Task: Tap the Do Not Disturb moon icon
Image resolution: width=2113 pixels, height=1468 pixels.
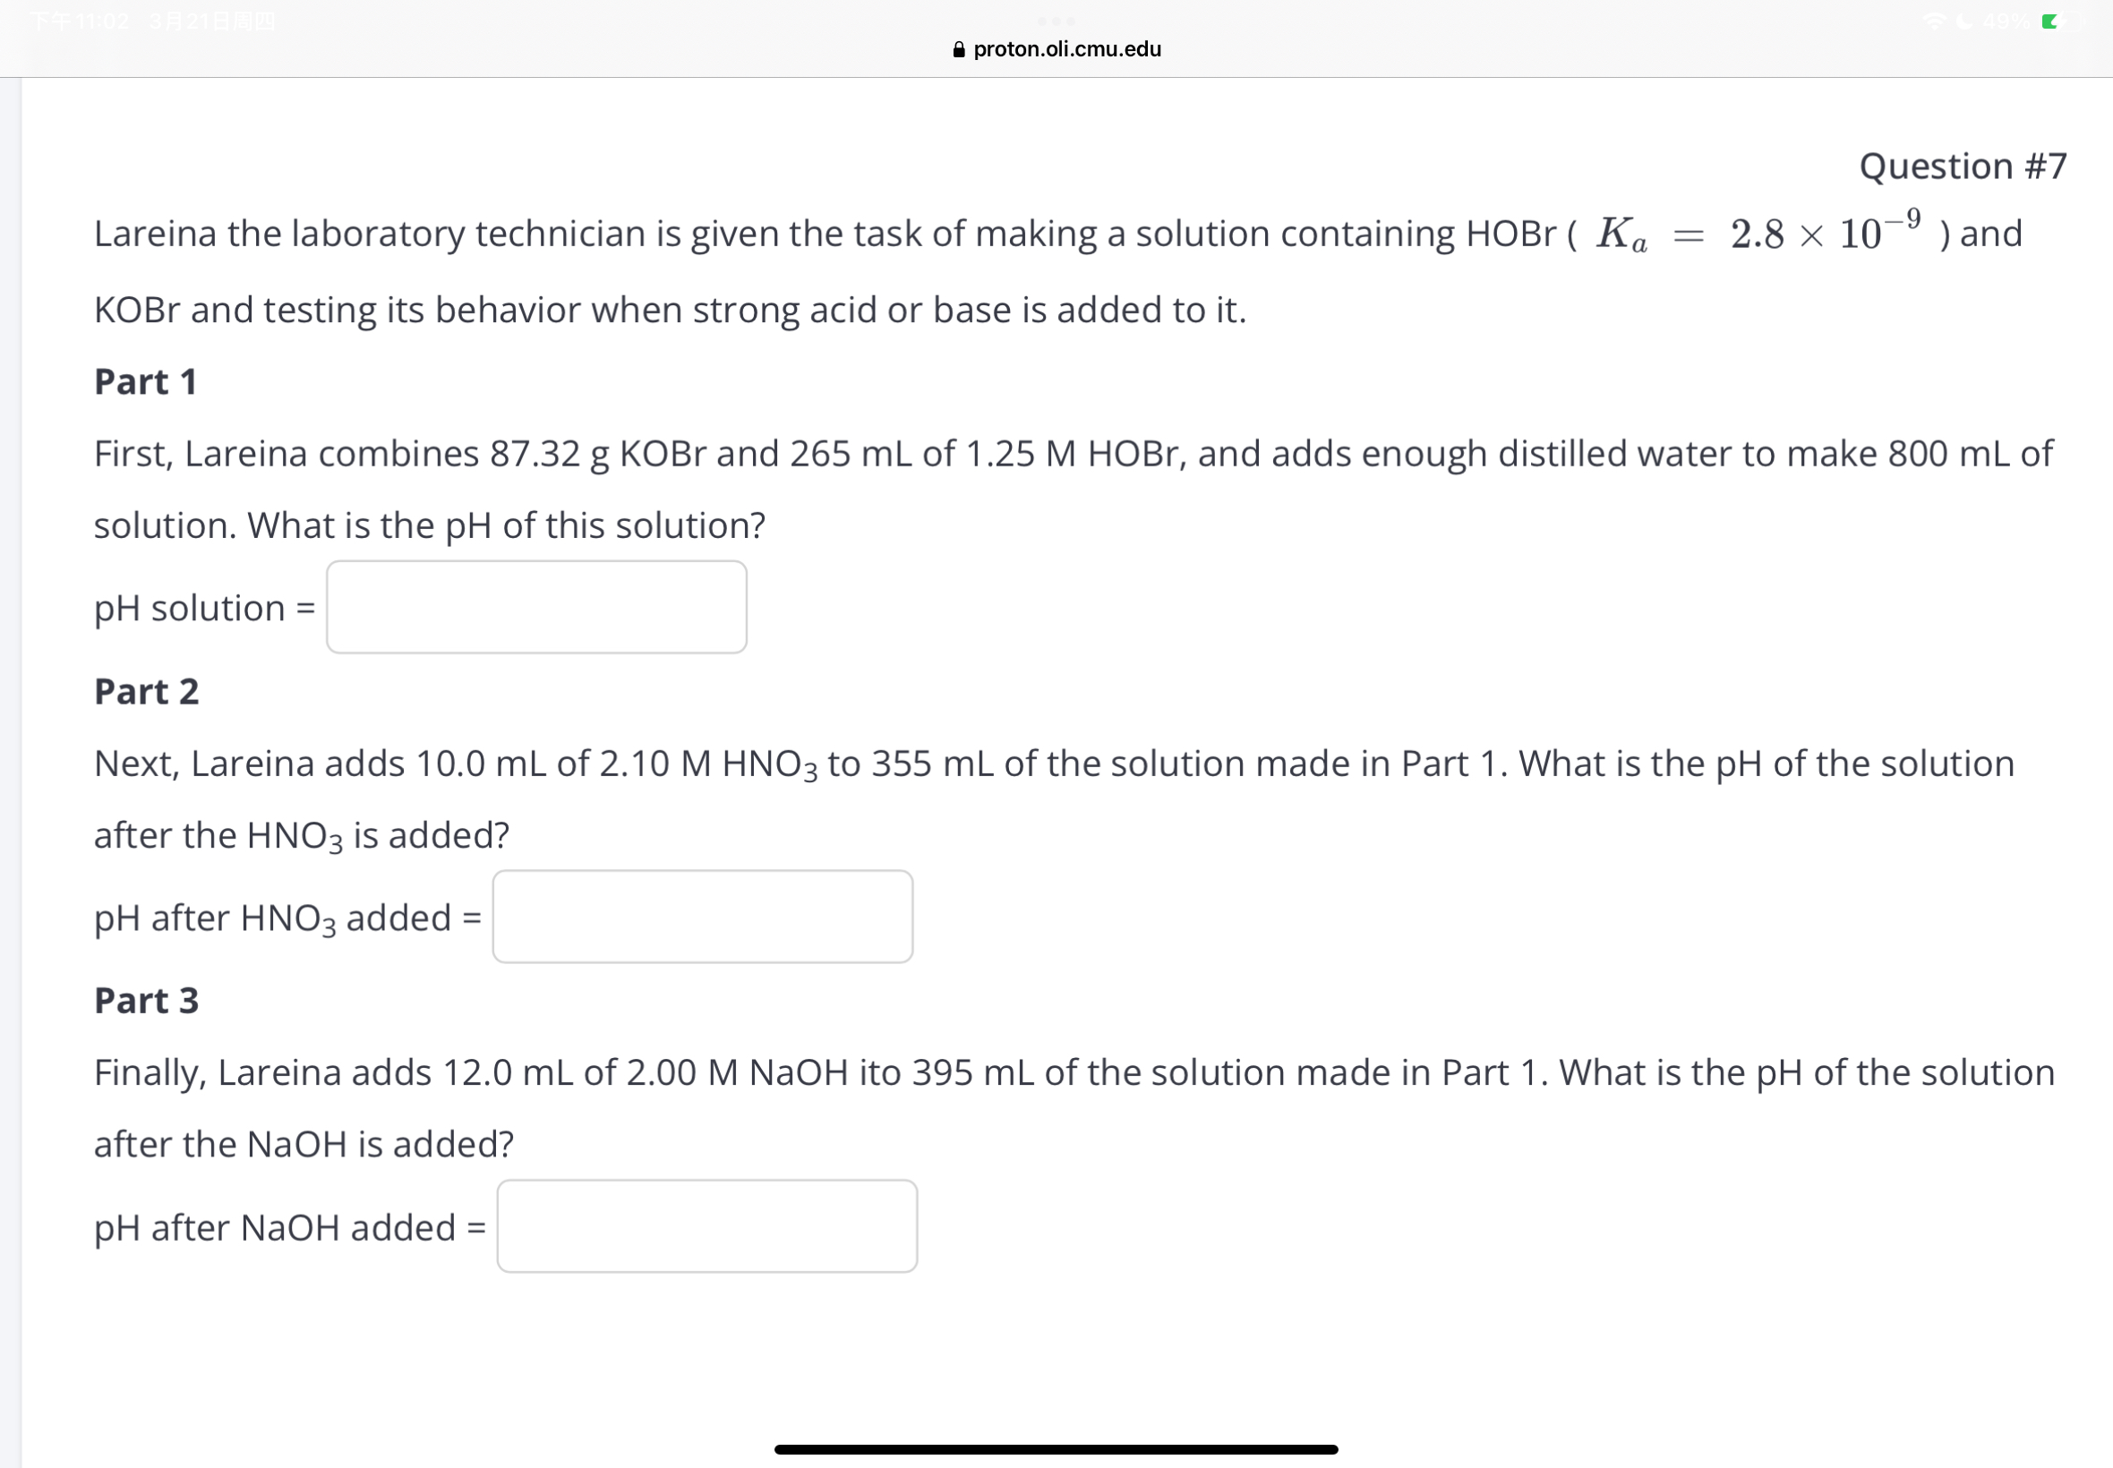Action: tap(1965, 23)
